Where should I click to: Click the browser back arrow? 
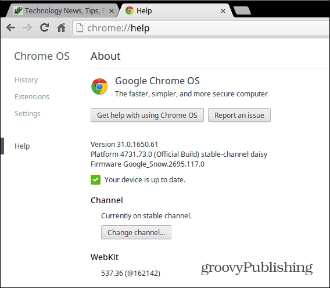[x=10, y=27]
